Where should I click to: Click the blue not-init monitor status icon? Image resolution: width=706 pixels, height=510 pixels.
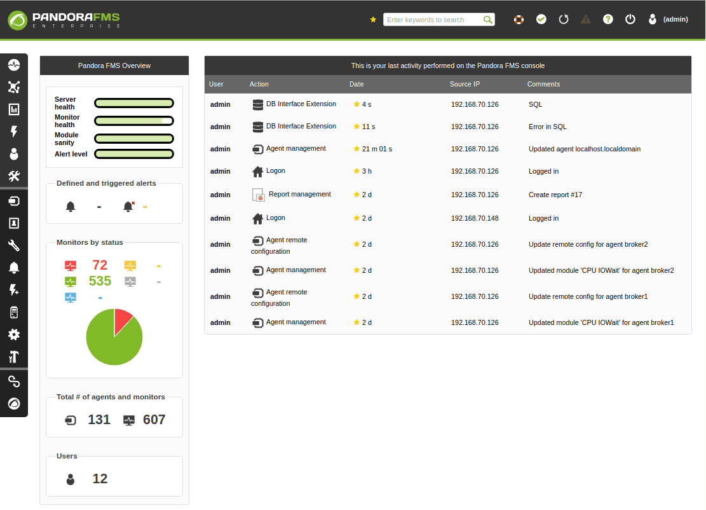coord(71,298)
